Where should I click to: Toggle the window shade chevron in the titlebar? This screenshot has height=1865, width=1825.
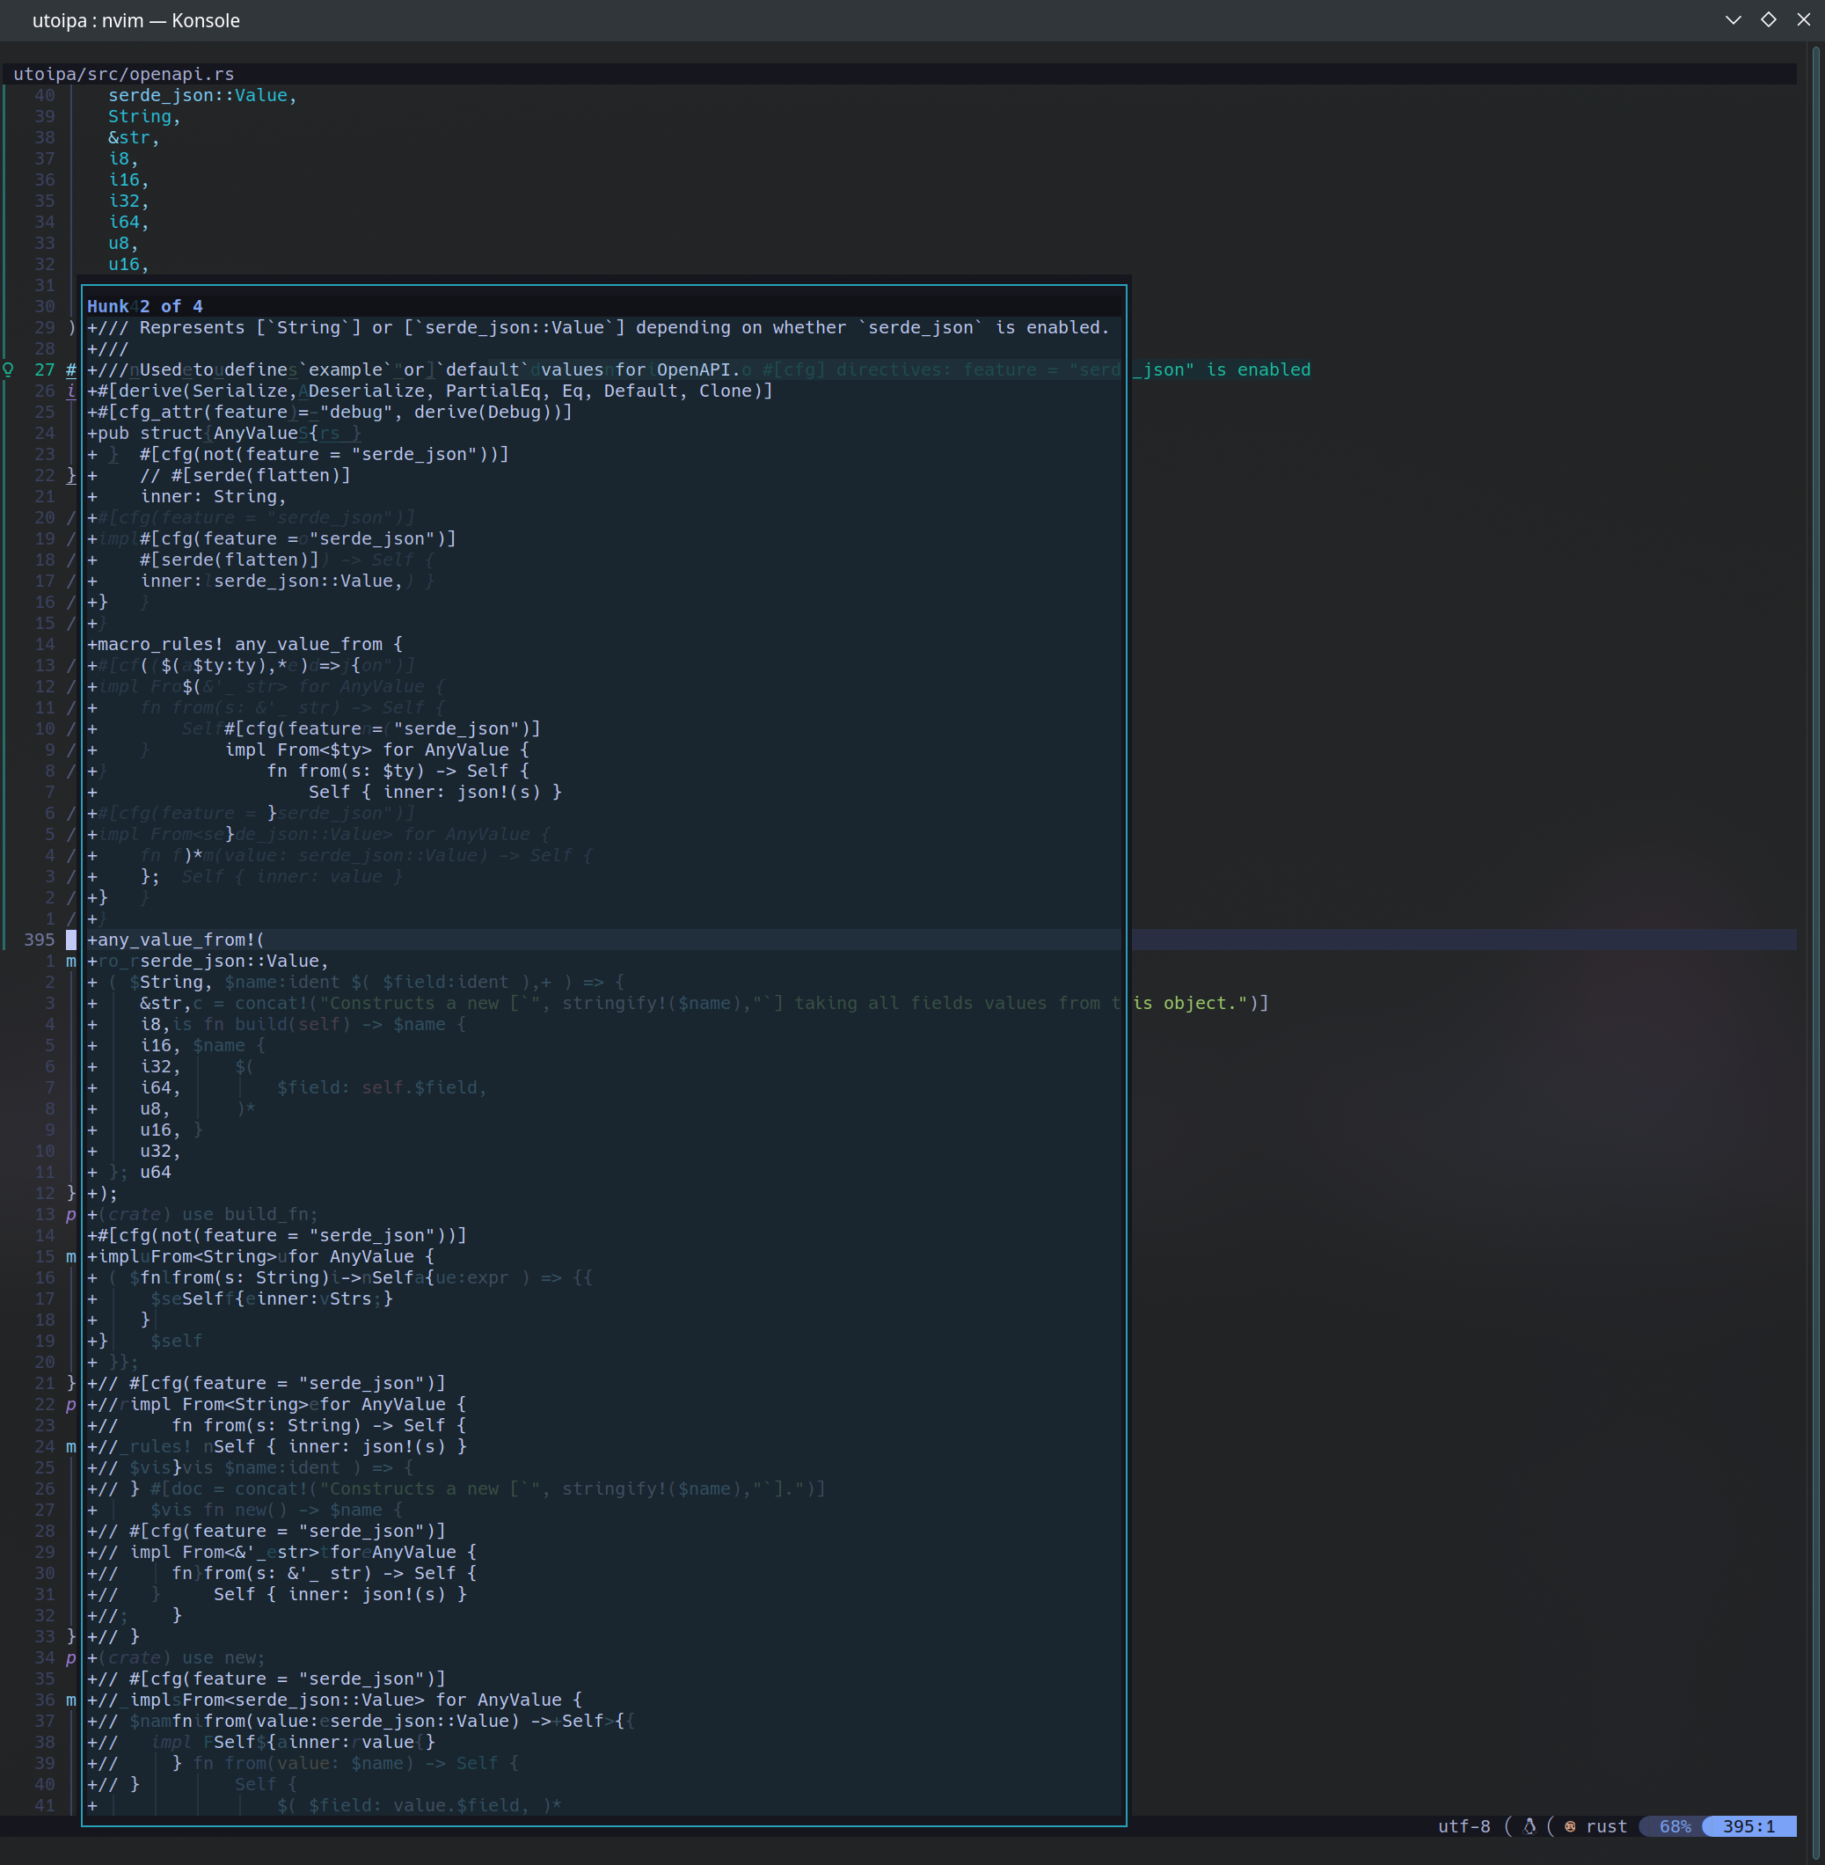(1733, 19)
